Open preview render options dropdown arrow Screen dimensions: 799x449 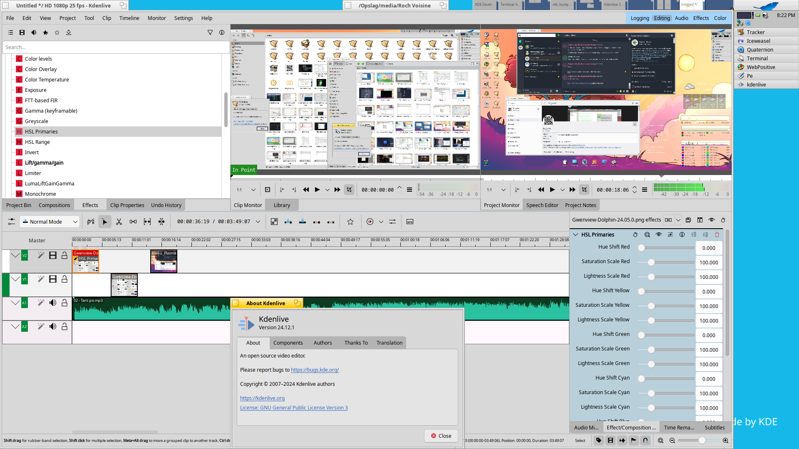tap(381, 222)
